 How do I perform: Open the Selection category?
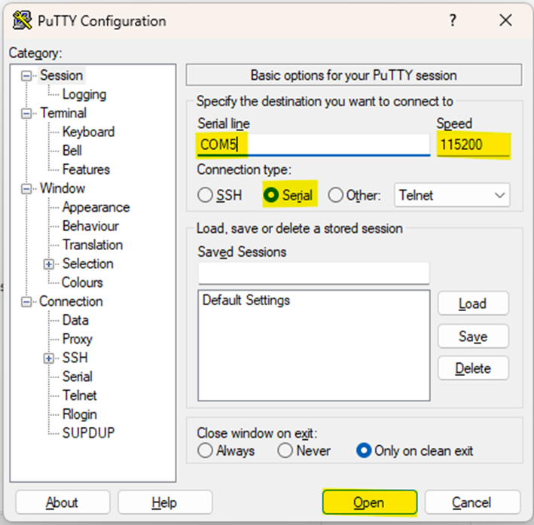pos(88,264)
